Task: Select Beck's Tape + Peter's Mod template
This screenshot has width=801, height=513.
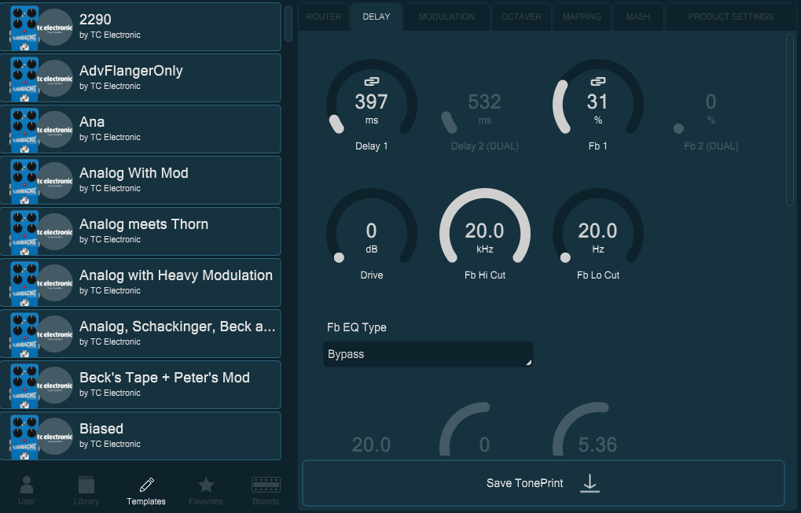Action: point(141,385)
